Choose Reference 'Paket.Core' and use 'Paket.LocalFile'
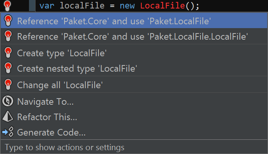 (134, 21)
